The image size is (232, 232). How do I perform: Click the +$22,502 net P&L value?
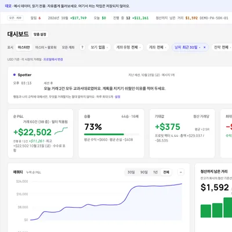click(32, 132)
